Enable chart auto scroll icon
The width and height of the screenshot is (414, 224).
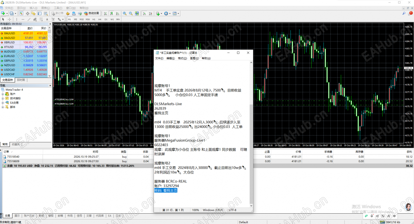[144, 13]
